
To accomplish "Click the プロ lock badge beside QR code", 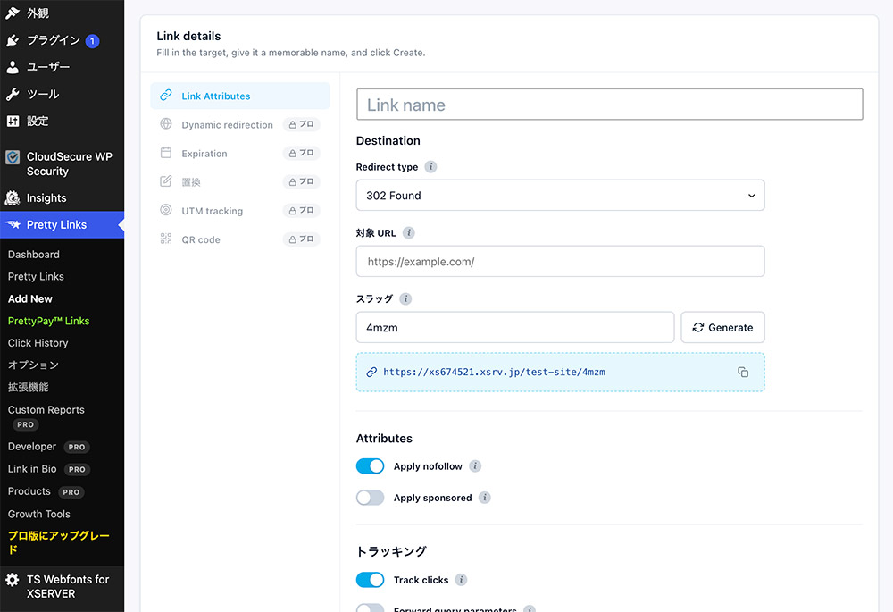I will (301, 239).
